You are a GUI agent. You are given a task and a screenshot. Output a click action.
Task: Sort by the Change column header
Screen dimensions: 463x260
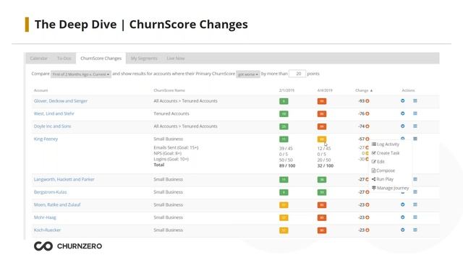click(x=364, y=90)
